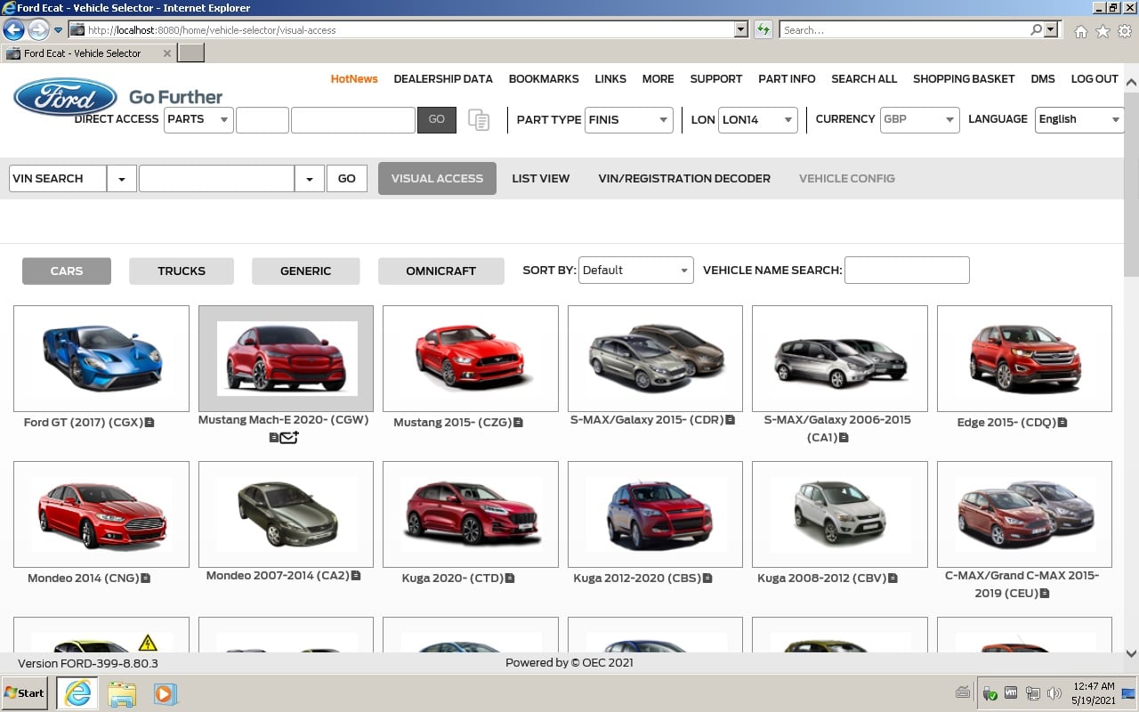1139x712 pixels.
Task: Open Windows Media Player on taskbar
Action: pos(166,693)
